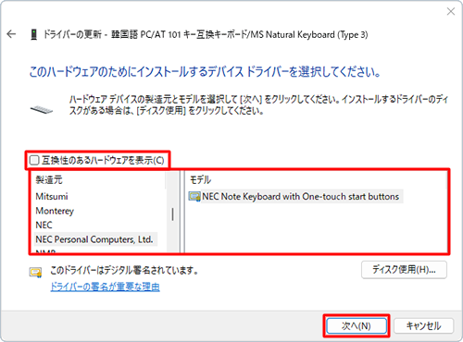The image size is (463, 342).
Task: Go back with the arrow icon
Action: pyautogui.click(x=11, y=34)
